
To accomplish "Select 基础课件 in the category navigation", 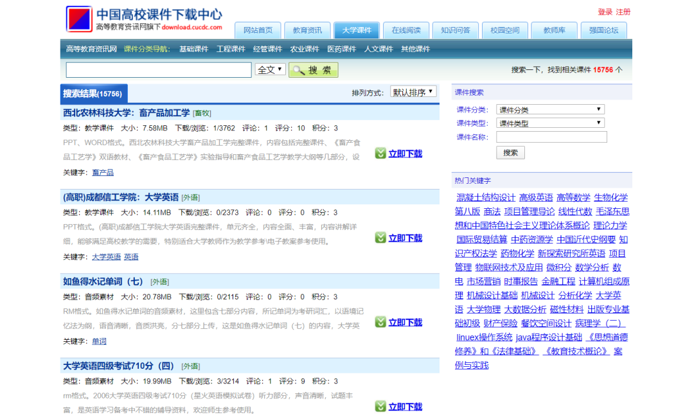I will click(193, 48).
